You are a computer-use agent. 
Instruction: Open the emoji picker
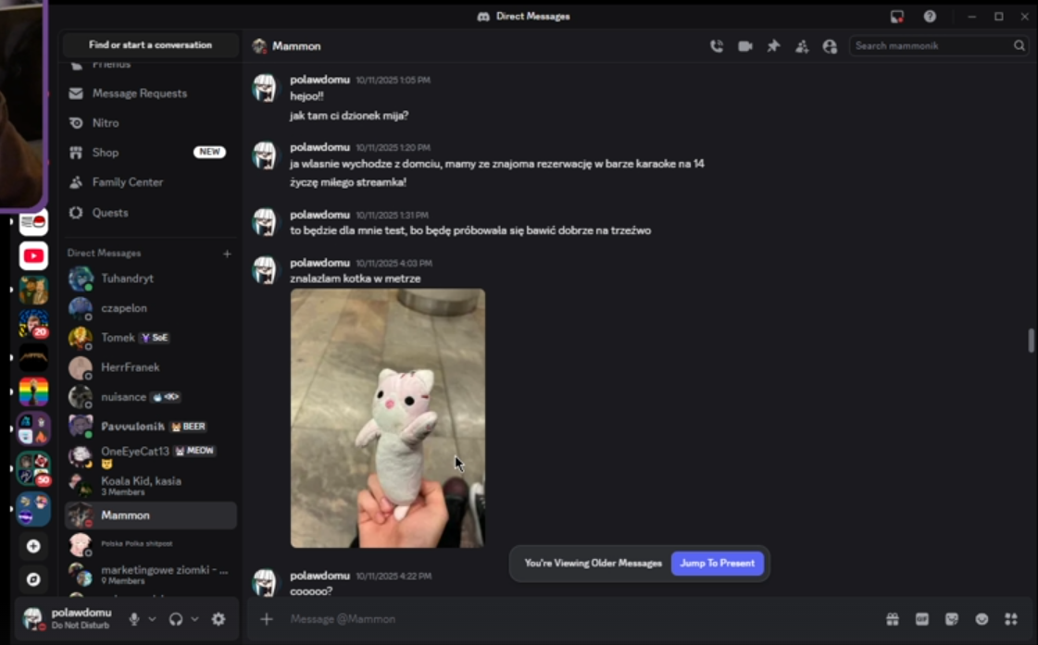tap(982, 619)
